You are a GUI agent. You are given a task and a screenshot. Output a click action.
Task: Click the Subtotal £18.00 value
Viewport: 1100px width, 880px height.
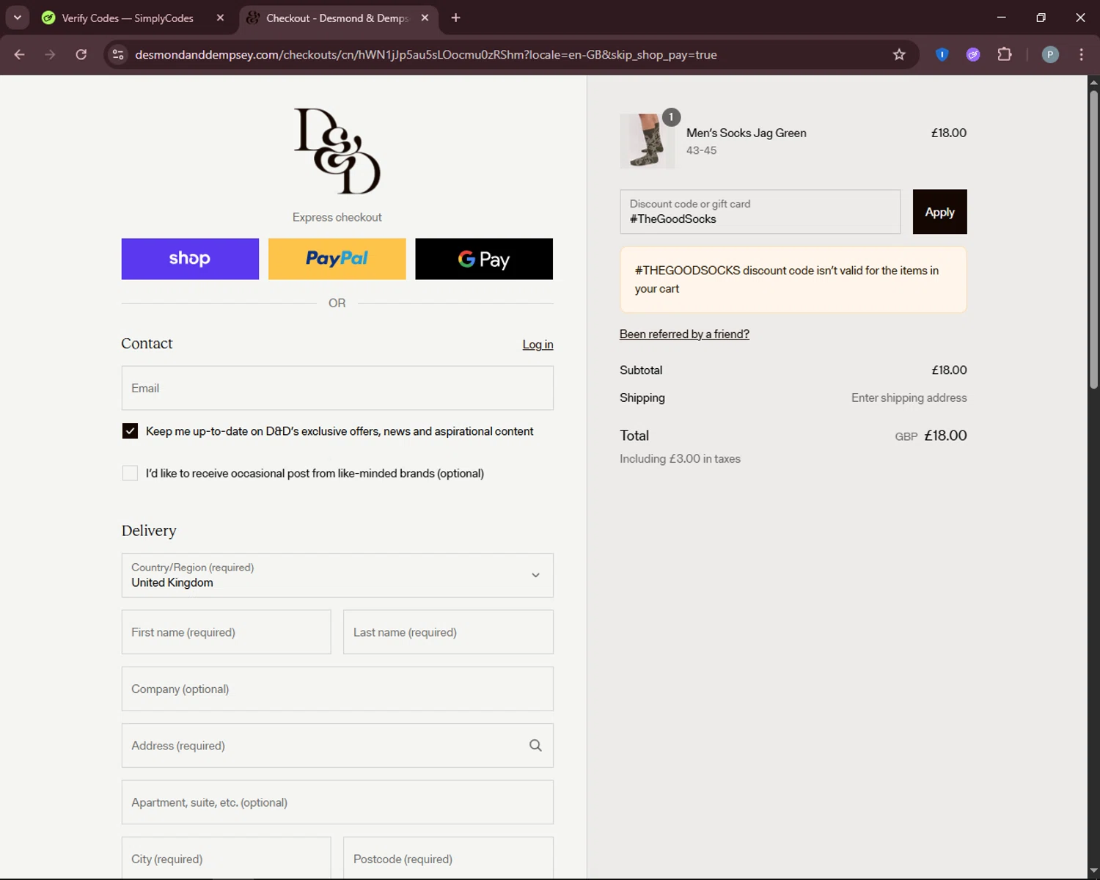click(949, 370)
